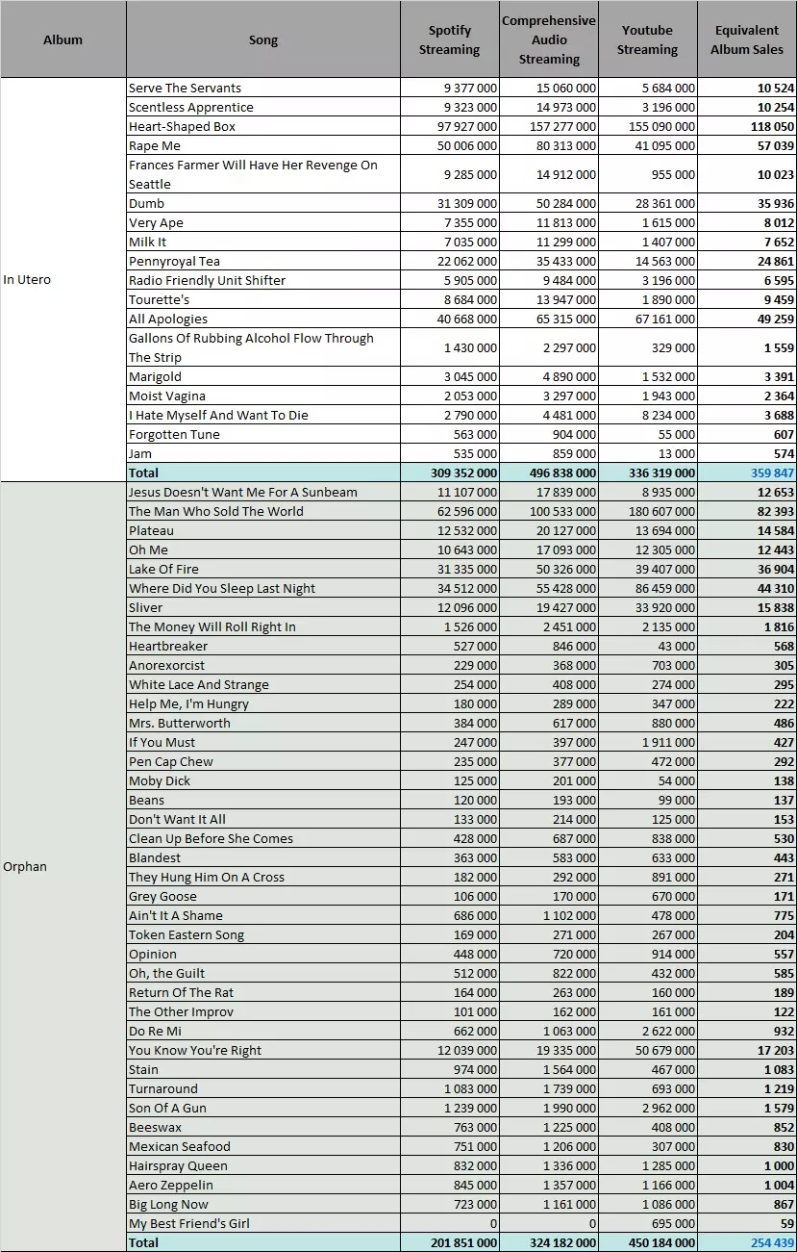
Task: Select the Mexican Seafood song cell
Action: point(263,1146)
